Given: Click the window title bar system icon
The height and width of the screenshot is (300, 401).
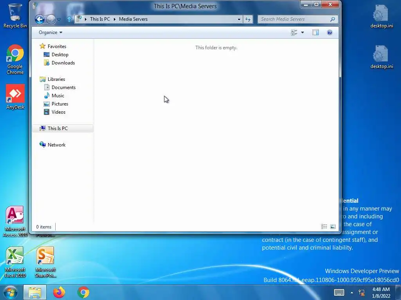Looking at the screenshot, I should click(35, 5).
